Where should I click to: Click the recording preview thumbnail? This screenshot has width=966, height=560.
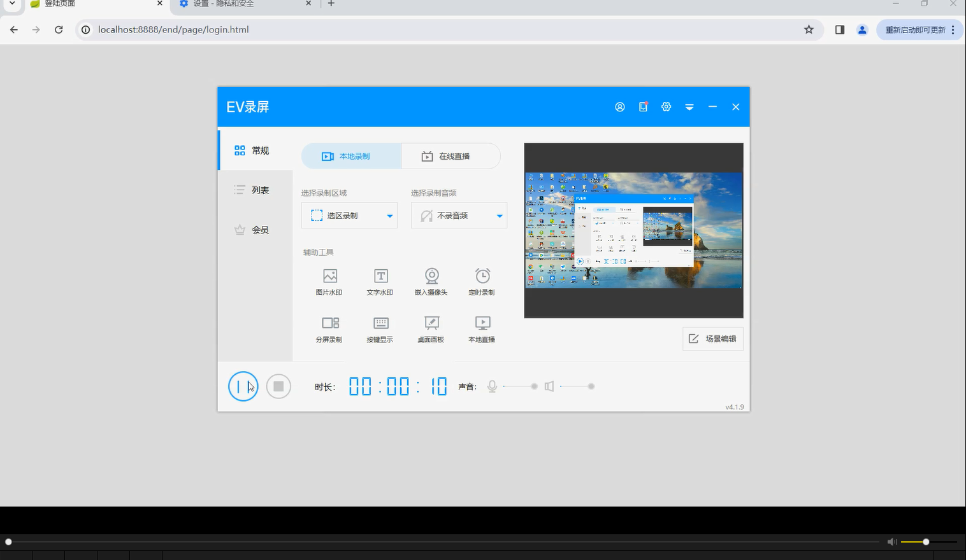tap(633, 230)
